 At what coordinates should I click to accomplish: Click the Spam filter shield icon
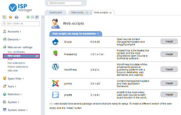pos(5,78)
